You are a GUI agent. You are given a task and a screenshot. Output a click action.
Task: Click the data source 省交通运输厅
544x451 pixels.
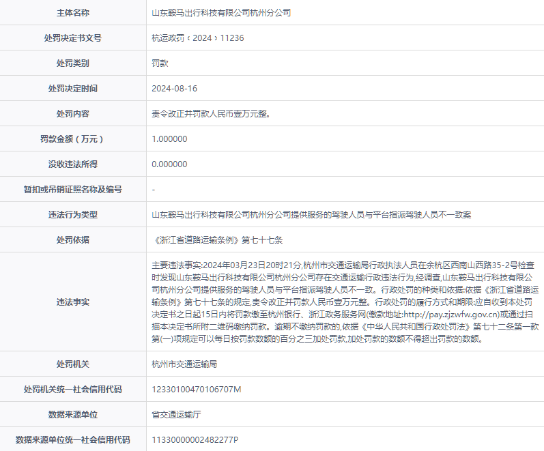pyautogui.click(x=176, y=415)
